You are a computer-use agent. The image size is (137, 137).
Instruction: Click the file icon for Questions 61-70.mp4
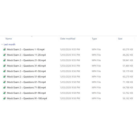4,82
